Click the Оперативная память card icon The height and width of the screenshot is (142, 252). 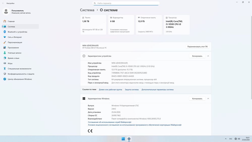(139, 17)
